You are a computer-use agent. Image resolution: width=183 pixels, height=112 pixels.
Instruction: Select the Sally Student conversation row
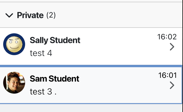(91, 47)
